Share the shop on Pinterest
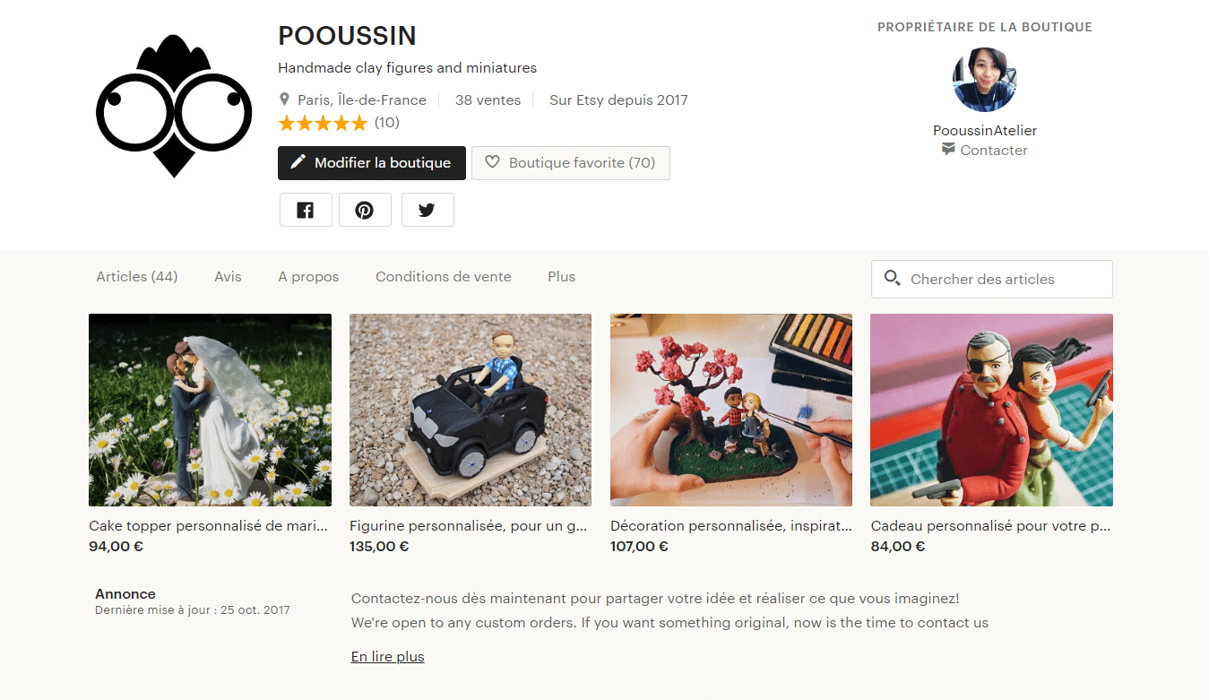 pyautogui.click(x=365, y=210)
